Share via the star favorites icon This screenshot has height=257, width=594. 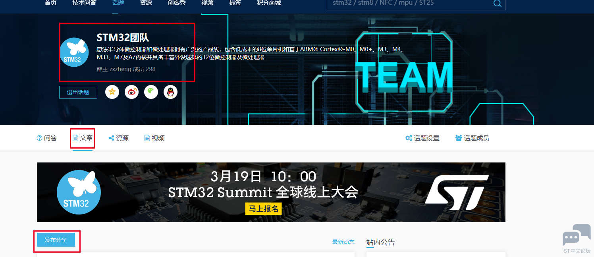112,92
